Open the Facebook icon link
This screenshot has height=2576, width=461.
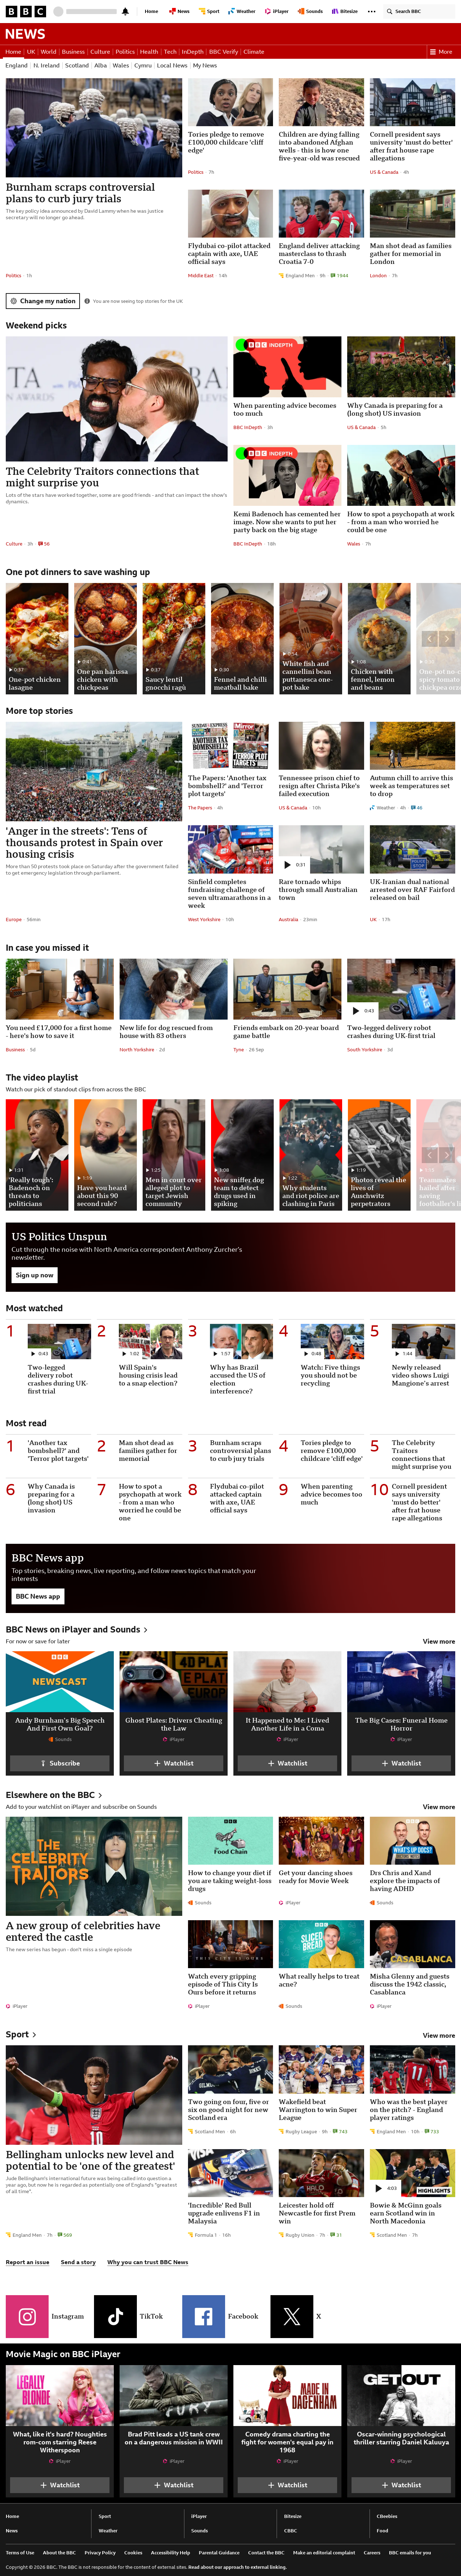pos(203,2316)
